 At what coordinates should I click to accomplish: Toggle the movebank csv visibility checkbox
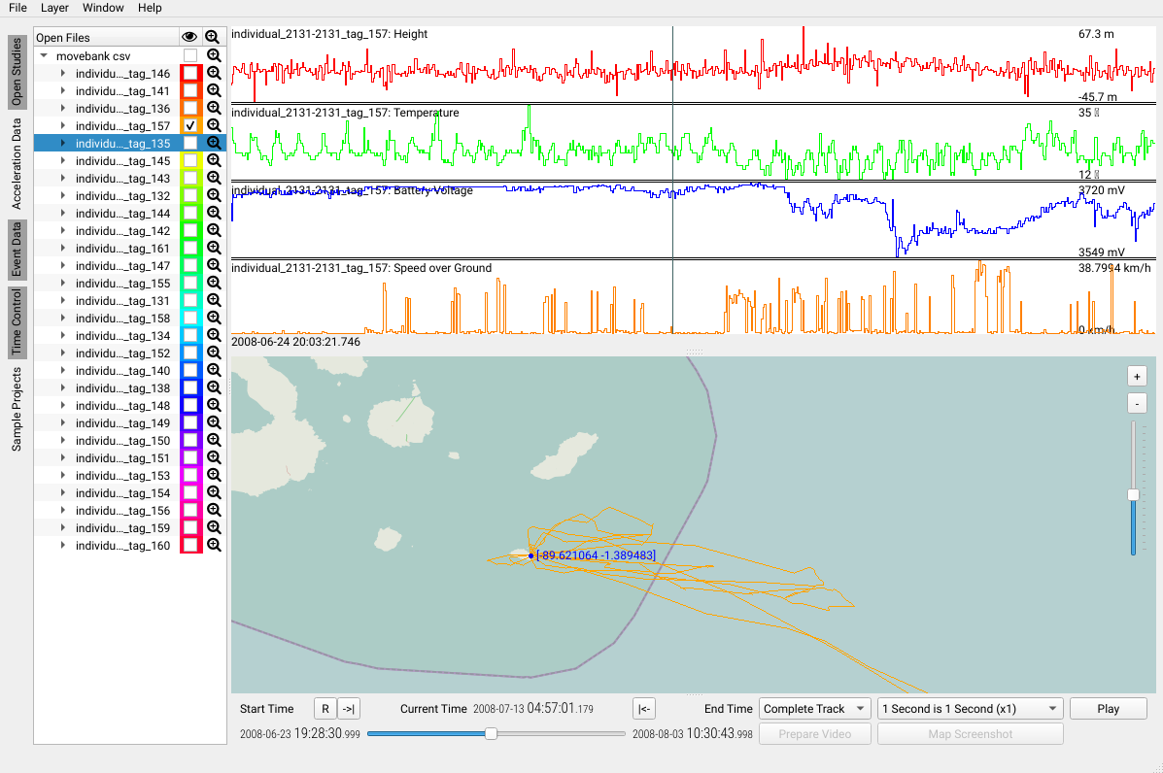coord(190,56)
